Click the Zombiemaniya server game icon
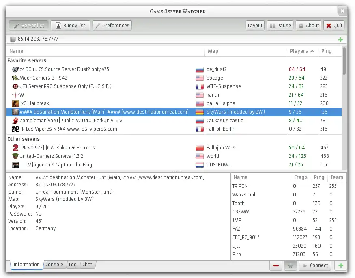Viewport: 355px width, 278px height. coord(15,121)
